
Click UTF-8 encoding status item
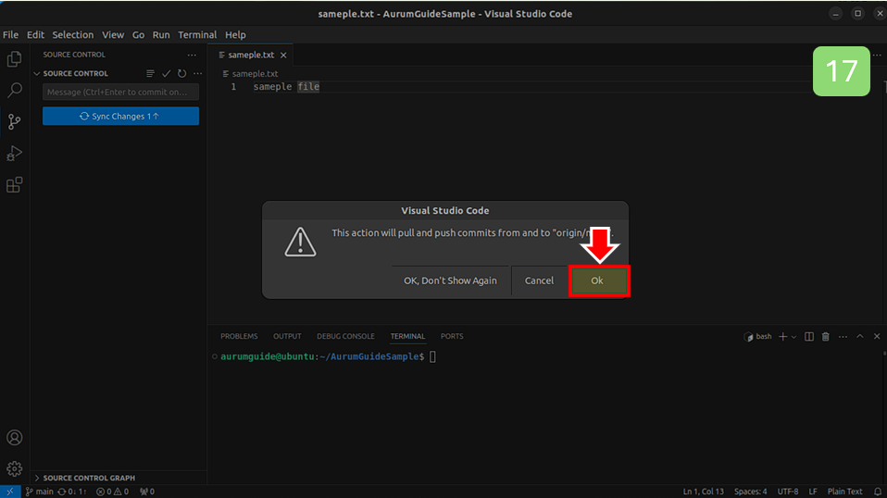click(x=788, y=492)
